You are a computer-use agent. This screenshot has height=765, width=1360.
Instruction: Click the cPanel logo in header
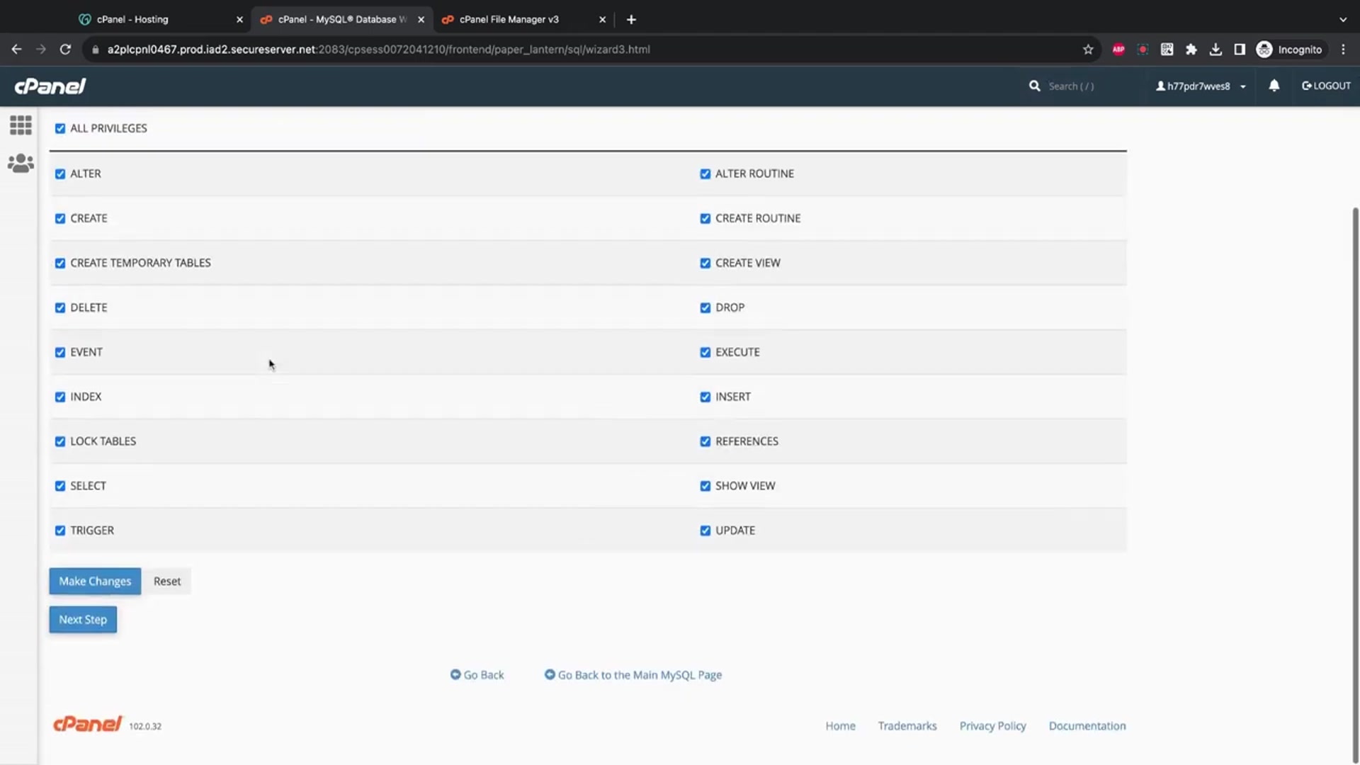(50, 86)
